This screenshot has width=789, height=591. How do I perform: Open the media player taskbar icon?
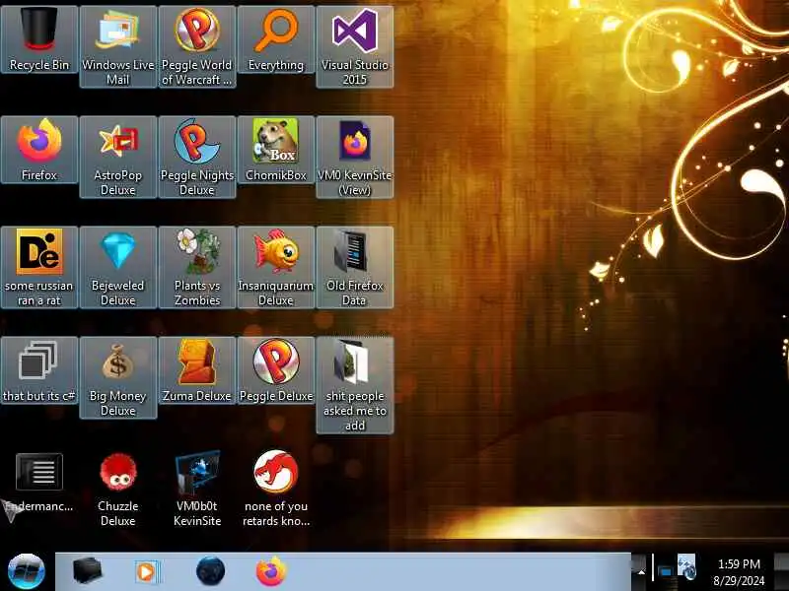[147, 571]
